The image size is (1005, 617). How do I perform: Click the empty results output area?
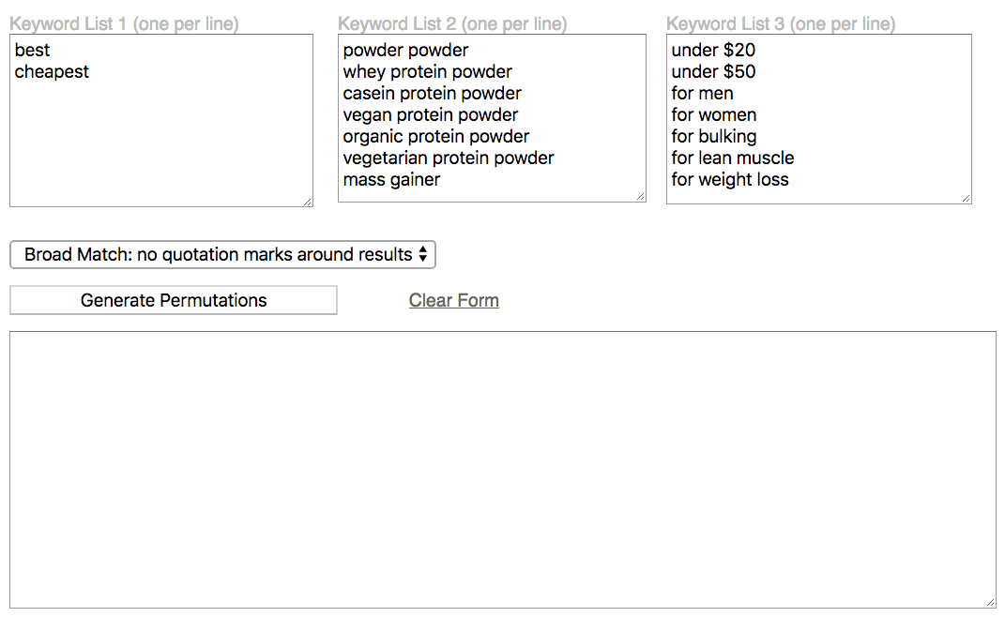coord(502,469)
